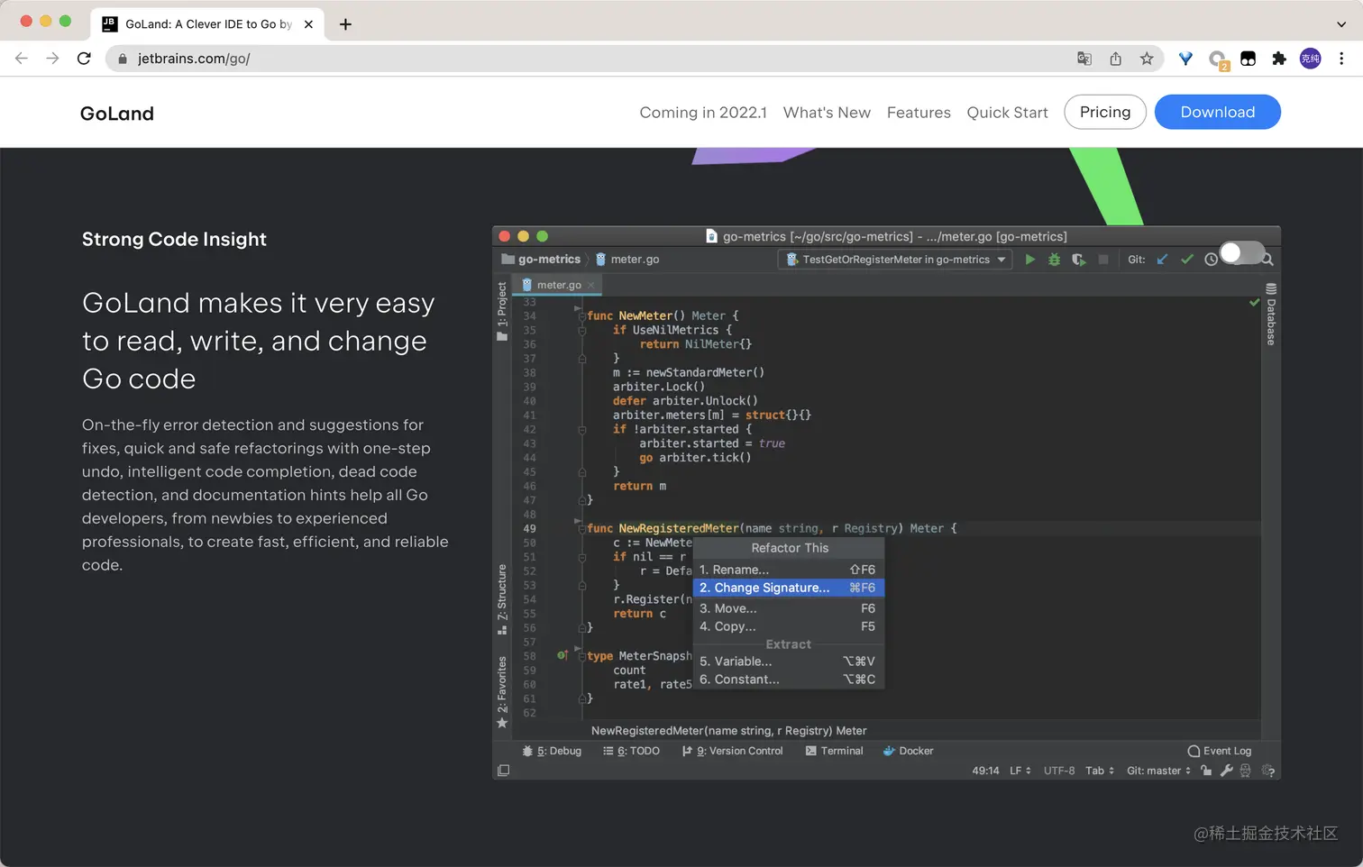Open the LF line separator selector
Image resolution: width=1363 pixels, height=867 pixels.
[x=1020, y=771]
